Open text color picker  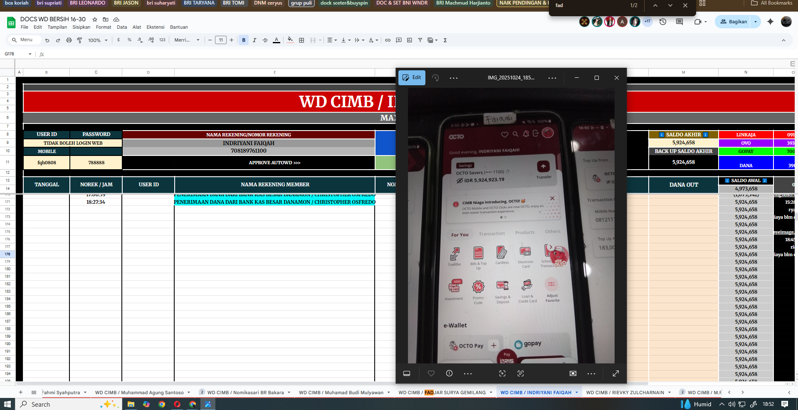coord(277,40)
